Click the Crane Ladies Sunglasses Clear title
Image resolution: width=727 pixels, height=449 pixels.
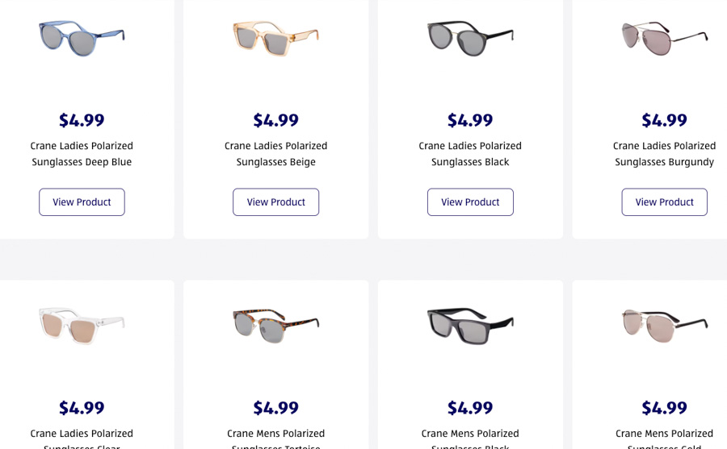pos(82,435)
